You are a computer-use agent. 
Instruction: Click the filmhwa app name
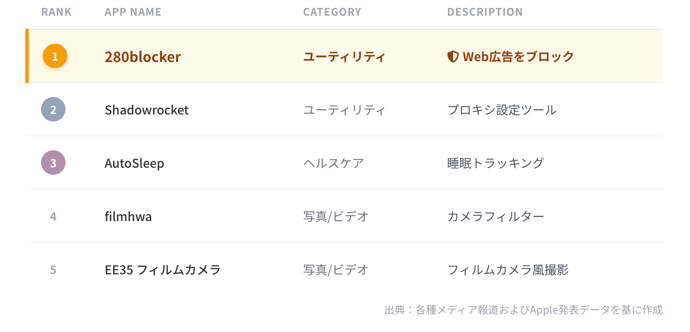point(128,217)
